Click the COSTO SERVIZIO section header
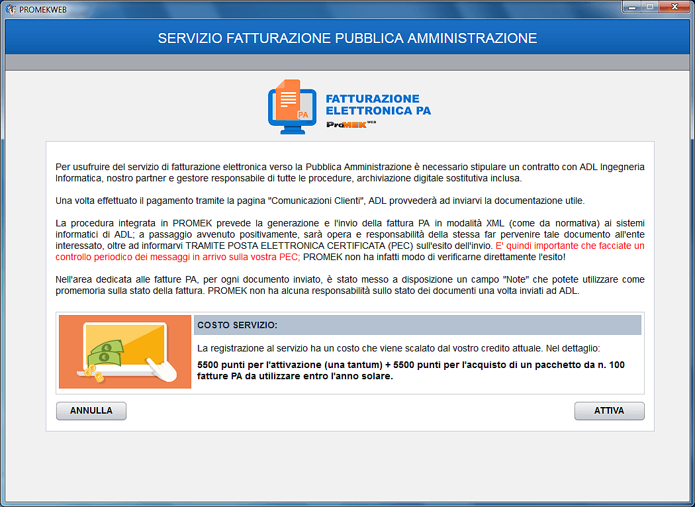Screen dimensions: 695x507 (417, 325)
